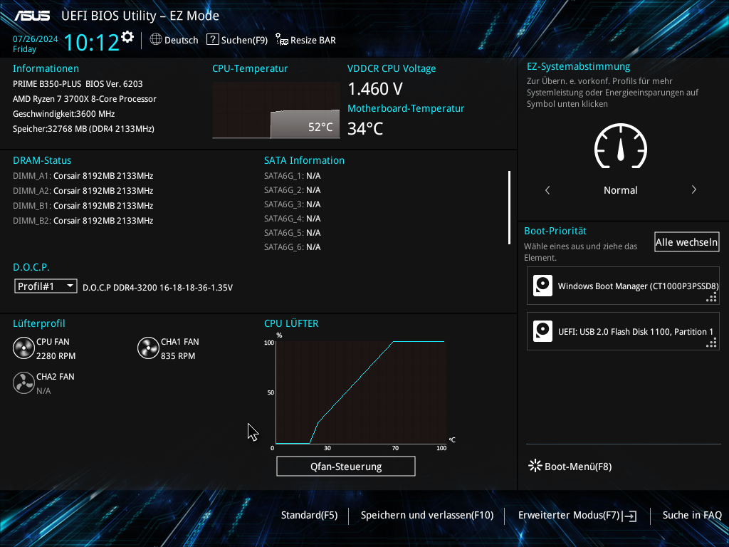Click the CPU LÜFTER fan curve graph
This screenshot has width=729, height=547.
(361, 392)
